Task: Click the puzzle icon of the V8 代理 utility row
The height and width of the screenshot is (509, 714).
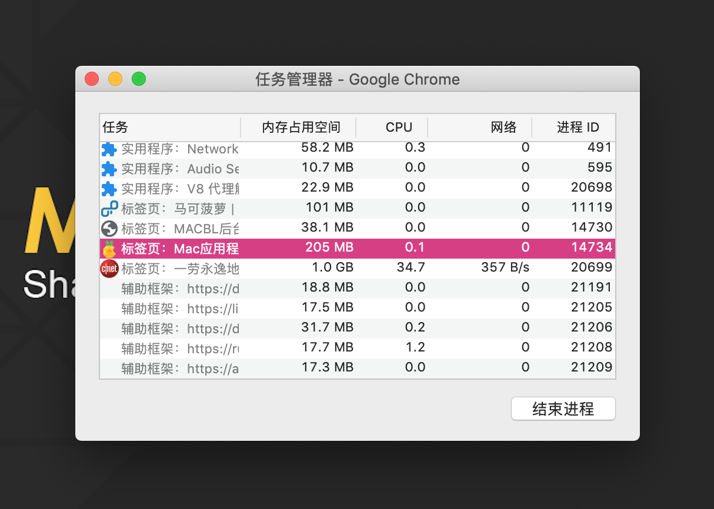Action: click(x=109, y=189)
